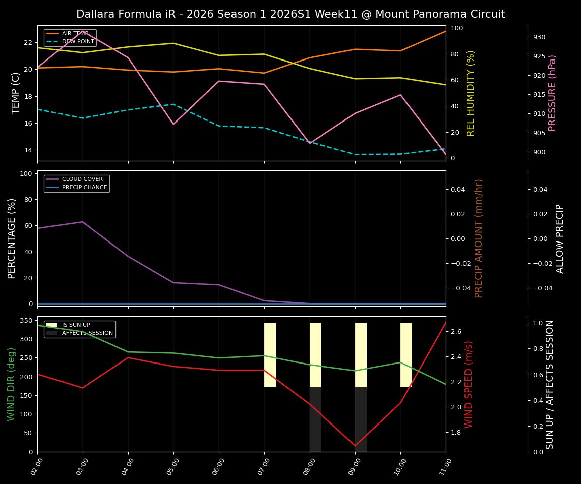Toggle the AIR TEMP series via its legend entry
Image resolution: width=581 pixels, height=484 pixels.
pos(74,34)
